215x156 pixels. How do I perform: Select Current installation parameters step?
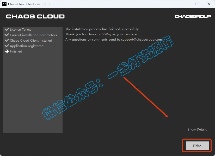(33, 35)
